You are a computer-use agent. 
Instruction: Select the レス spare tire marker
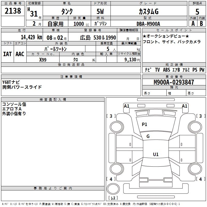113,198
